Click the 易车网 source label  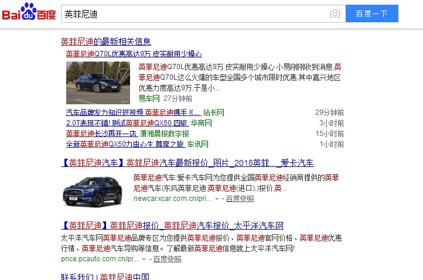(x=149, y=98)
